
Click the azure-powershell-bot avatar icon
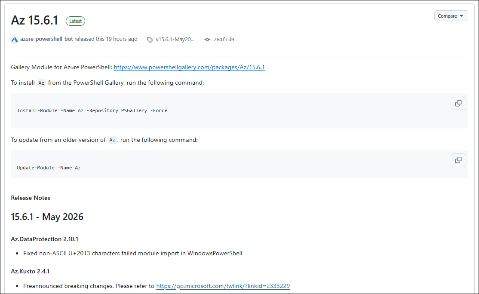(15, 40)
